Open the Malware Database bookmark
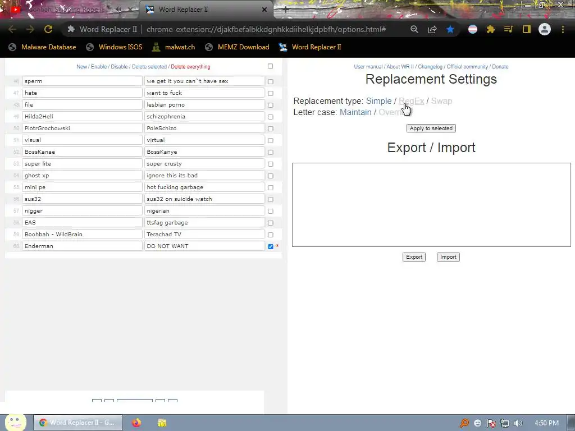This screenshot has width=575, height=431. (42, 47)
